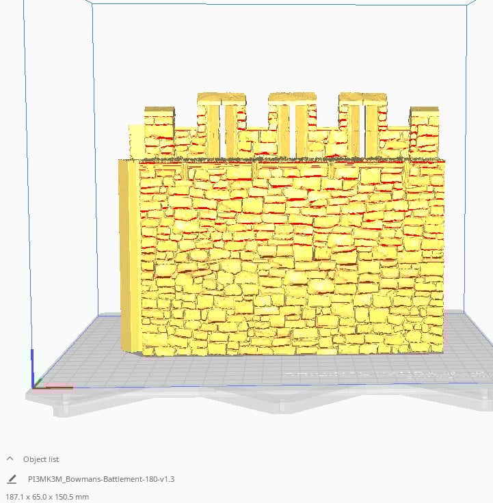Click the pencil rename icon
The width and height of the screenshot is (493, 503).
[12, 479]
